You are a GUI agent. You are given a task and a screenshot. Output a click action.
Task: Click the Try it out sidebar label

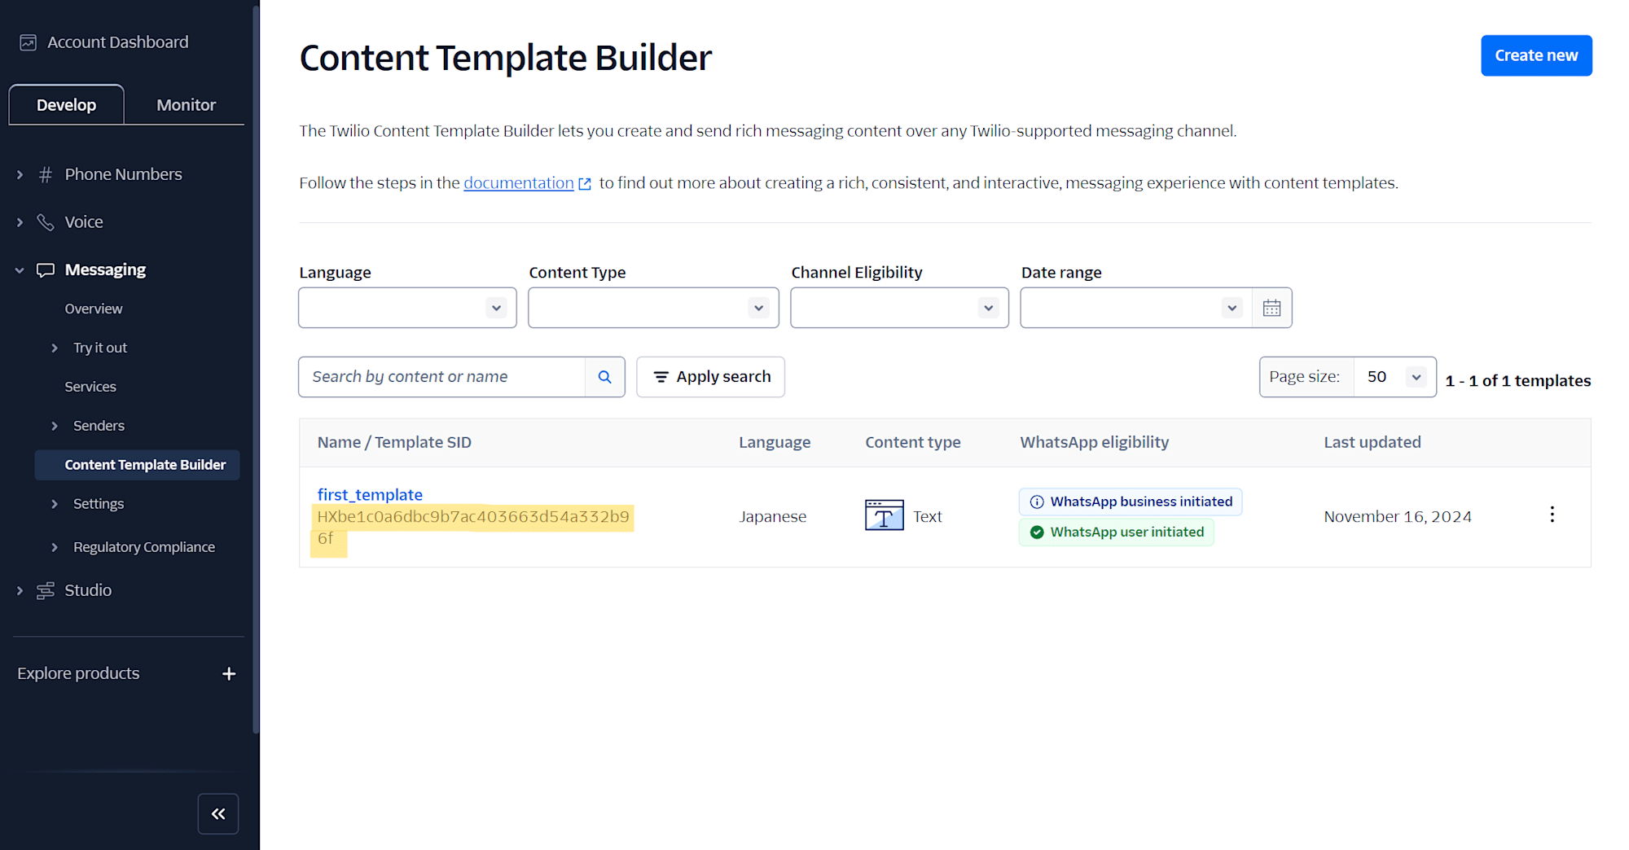pos(100,348)
